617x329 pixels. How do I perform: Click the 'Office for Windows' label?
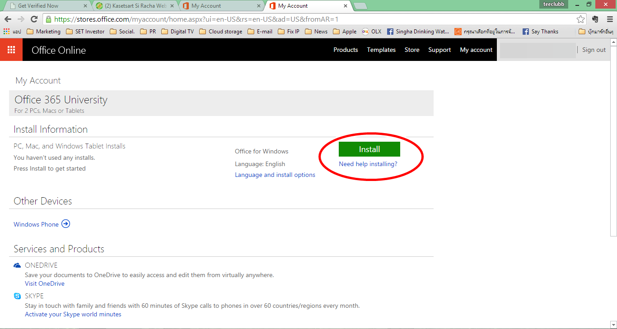[x=262, y=151]
